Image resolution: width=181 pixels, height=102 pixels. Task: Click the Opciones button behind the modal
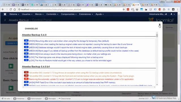[169, 27]
